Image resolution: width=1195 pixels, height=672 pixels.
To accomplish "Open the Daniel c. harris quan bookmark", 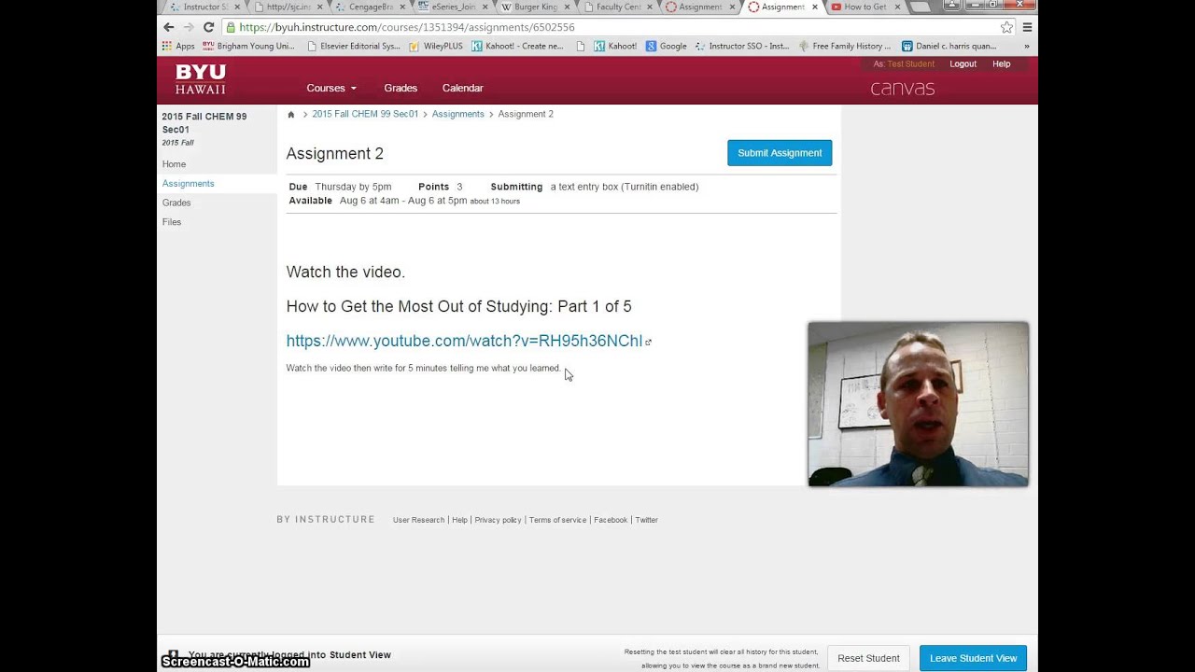I will (x=949, y=46).
